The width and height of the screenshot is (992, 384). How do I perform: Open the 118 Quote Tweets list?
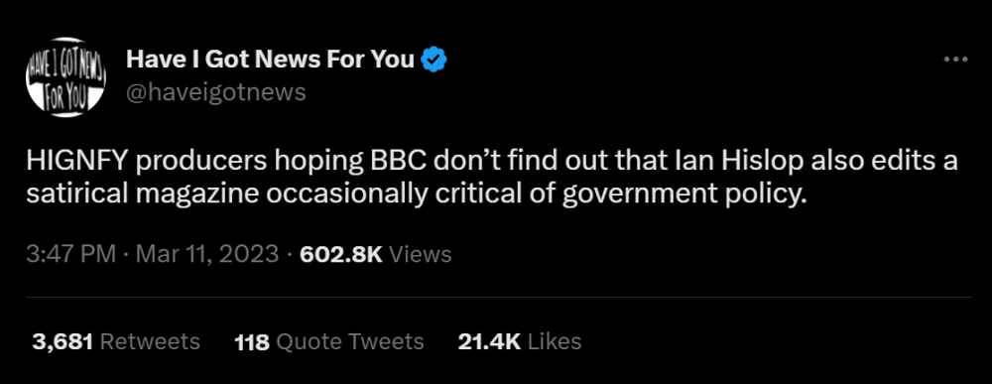point(329,341)
